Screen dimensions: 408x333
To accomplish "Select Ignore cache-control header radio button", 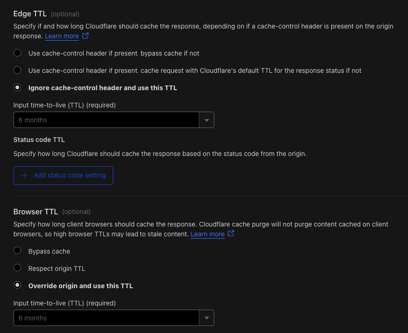I will click(x=17, y=87).
